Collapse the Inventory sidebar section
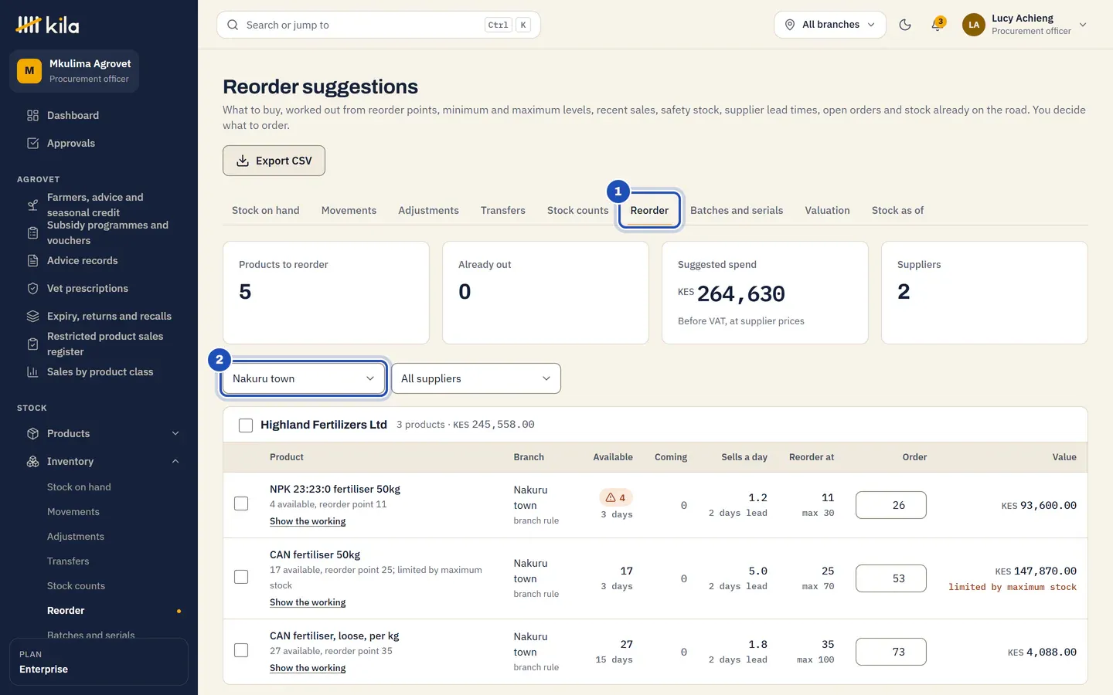1113x695 pixels. click(175, 462)
